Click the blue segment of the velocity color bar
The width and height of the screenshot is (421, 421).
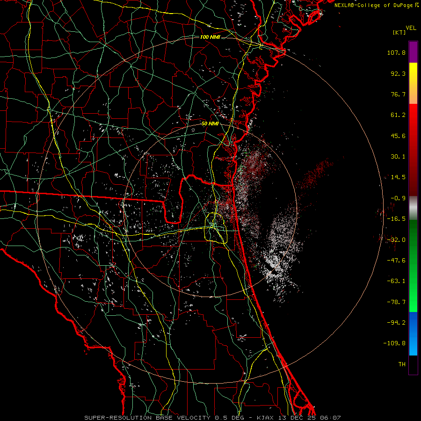pyautogui.click(x=413, y=334)
